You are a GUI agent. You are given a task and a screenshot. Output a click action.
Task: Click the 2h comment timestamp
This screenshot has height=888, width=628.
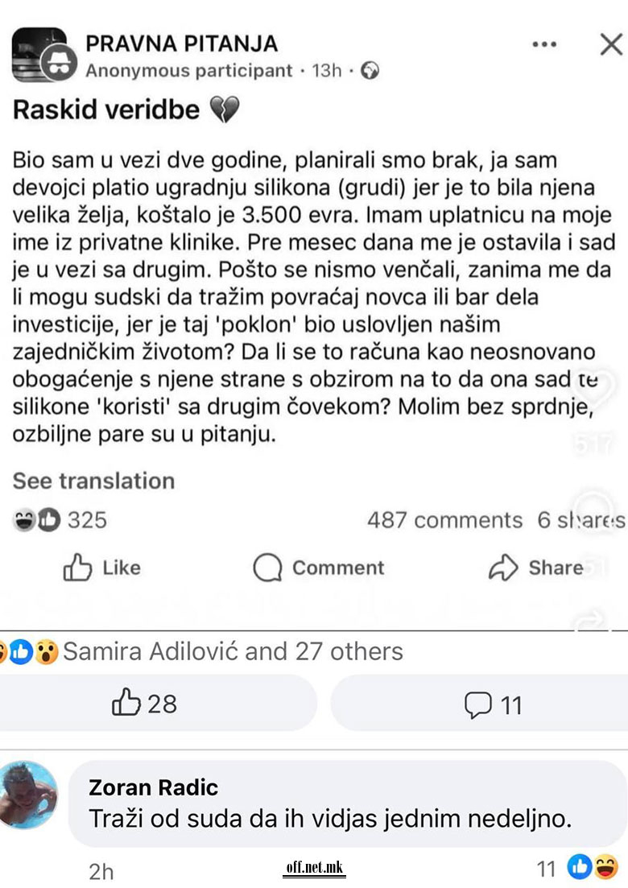101,871
